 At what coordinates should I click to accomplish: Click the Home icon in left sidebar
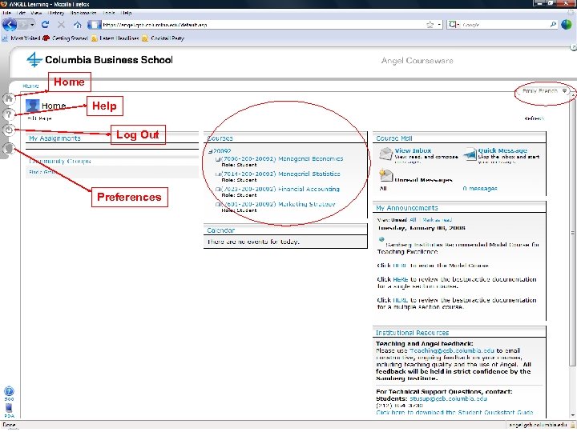pos(9,98)
